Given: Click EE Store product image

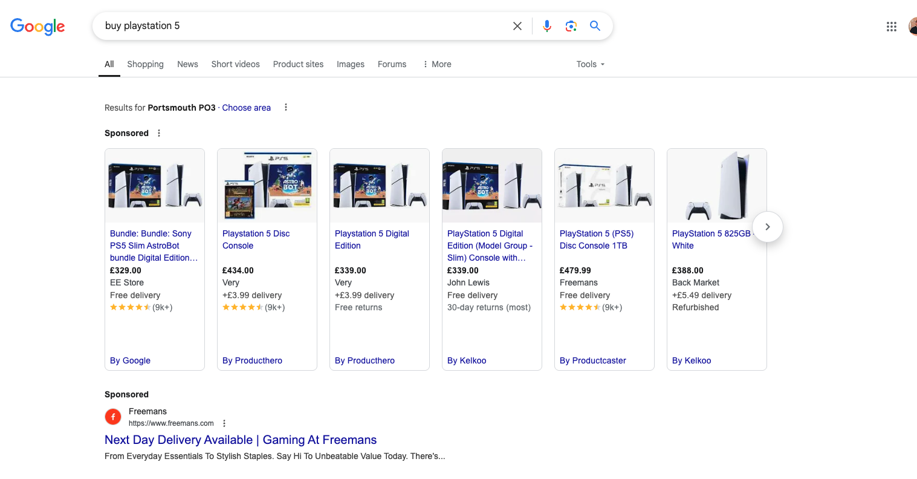Looking at the screenshot, I should coord(155,186).
